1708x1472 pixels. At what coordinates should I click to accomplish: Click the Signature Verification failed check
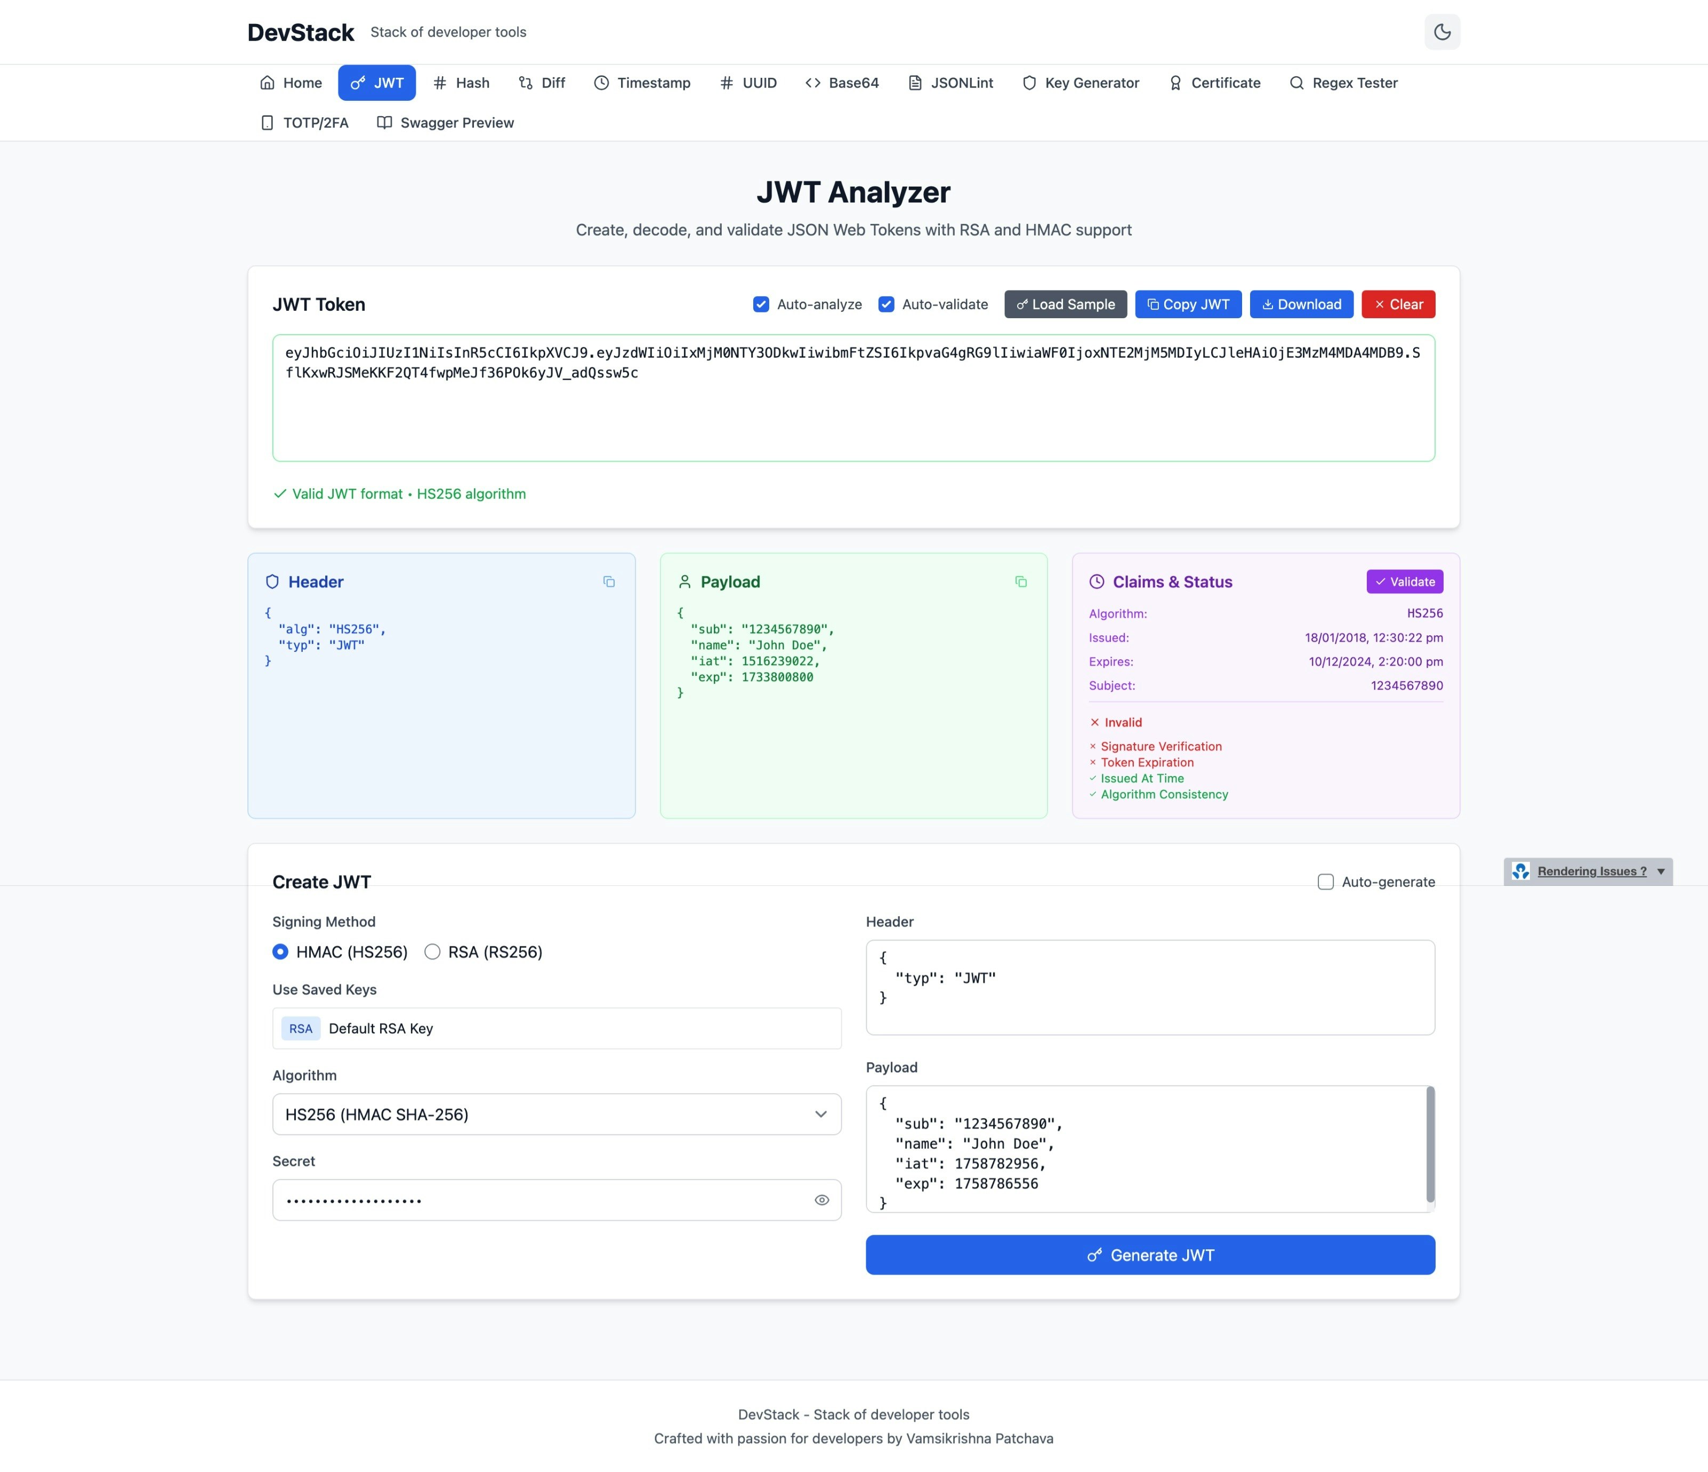(1156, 746)
